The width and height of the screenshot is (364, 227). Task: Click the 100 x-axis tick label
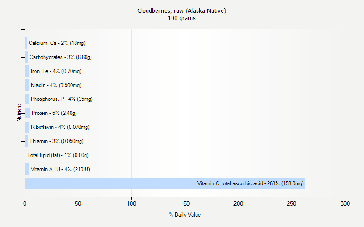coord(131,204)
